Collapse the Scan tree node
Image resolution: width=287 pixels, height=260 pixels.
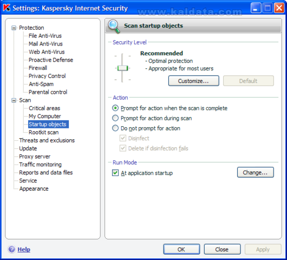pos(14,100)
